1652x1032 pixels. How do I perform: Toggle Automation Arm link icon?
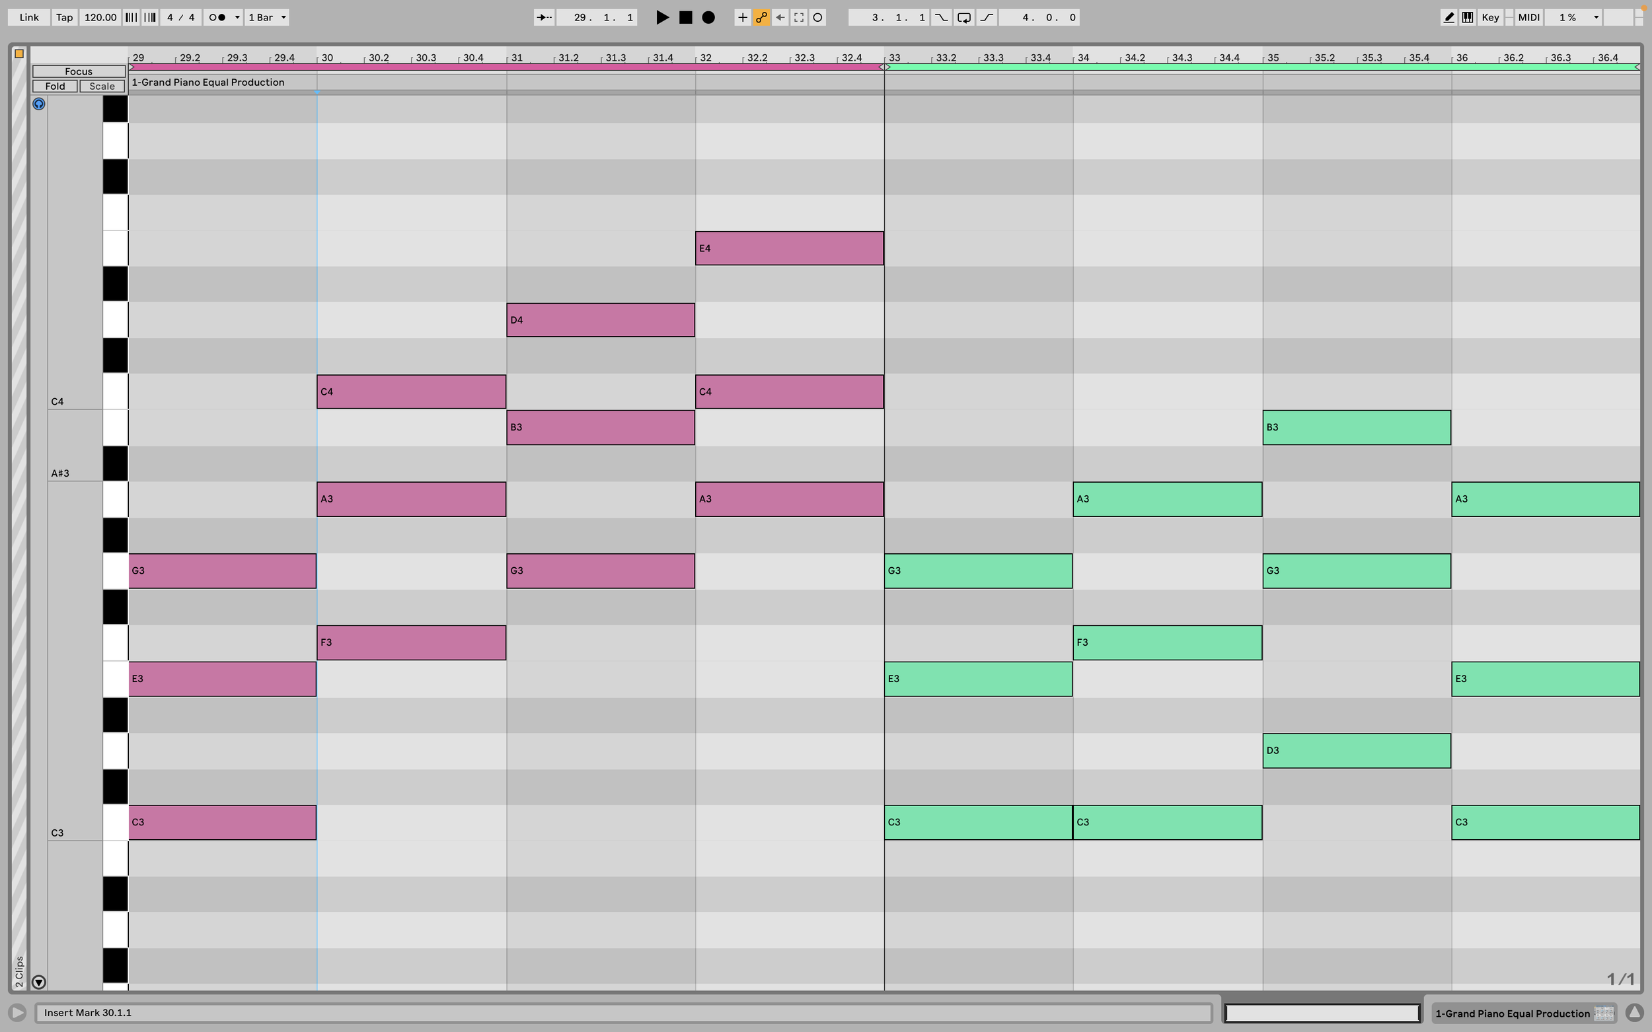pos(761,18)
